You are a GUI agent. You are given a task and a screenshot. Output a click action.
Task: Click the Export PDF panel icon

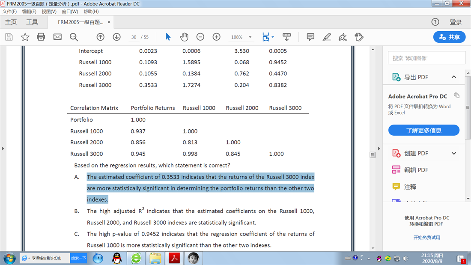coord(396,77)
